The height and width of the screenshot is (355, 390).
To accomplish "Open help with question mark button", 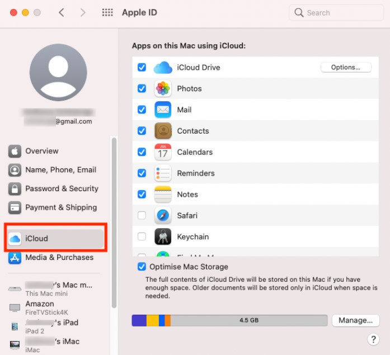I will click(x=373, y=339).
